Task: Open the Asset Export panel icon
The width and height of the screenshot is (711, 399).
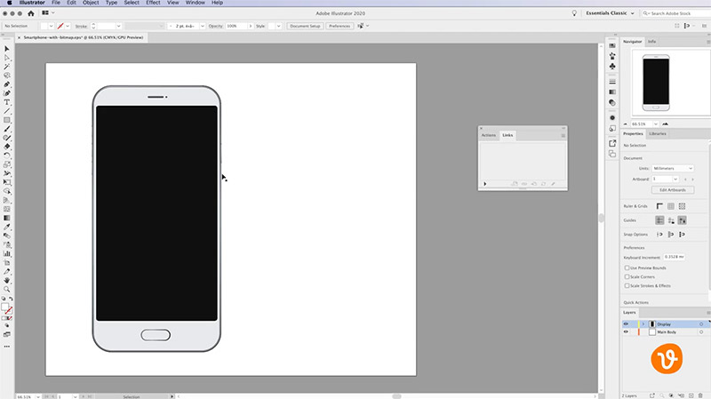Action: [x=612, y=143]
